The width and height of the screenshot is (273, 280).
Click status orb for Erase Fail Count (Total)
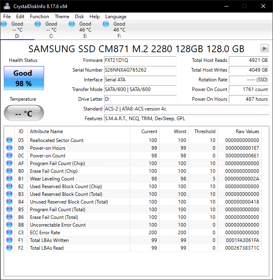pyautogui.click(x=9, y=217)
